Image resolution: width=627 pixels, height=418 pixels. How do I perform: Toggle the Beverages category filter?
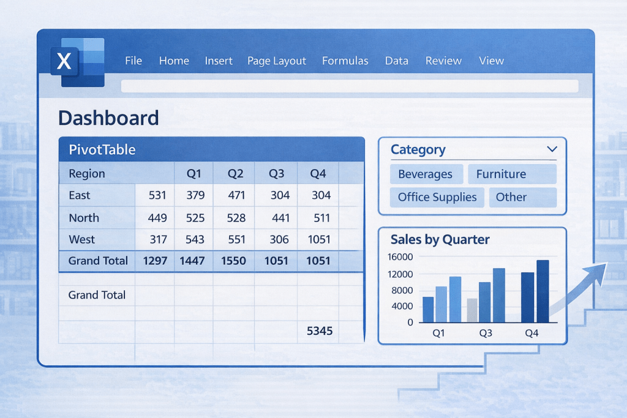426,174
